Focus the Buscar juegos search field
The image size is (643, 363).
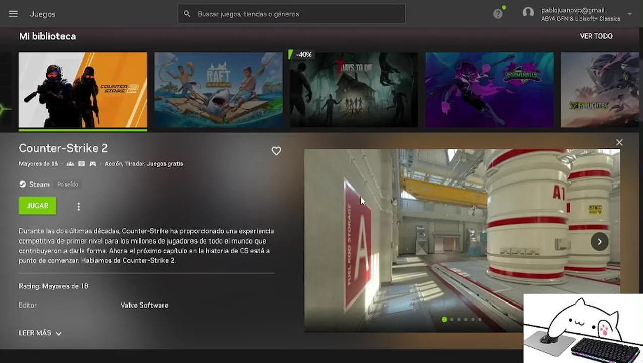pos(291,14)
